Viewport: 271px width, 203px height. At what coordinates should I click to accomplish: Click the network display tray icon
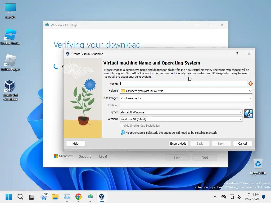click(232, 197)
